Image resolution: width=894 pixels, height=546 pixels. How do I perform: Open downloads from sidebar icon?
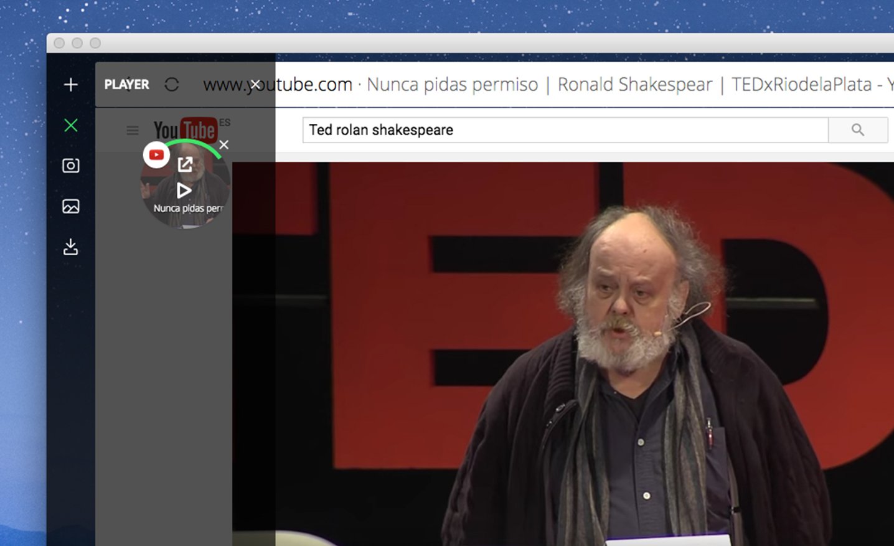[x=71, y=247]
